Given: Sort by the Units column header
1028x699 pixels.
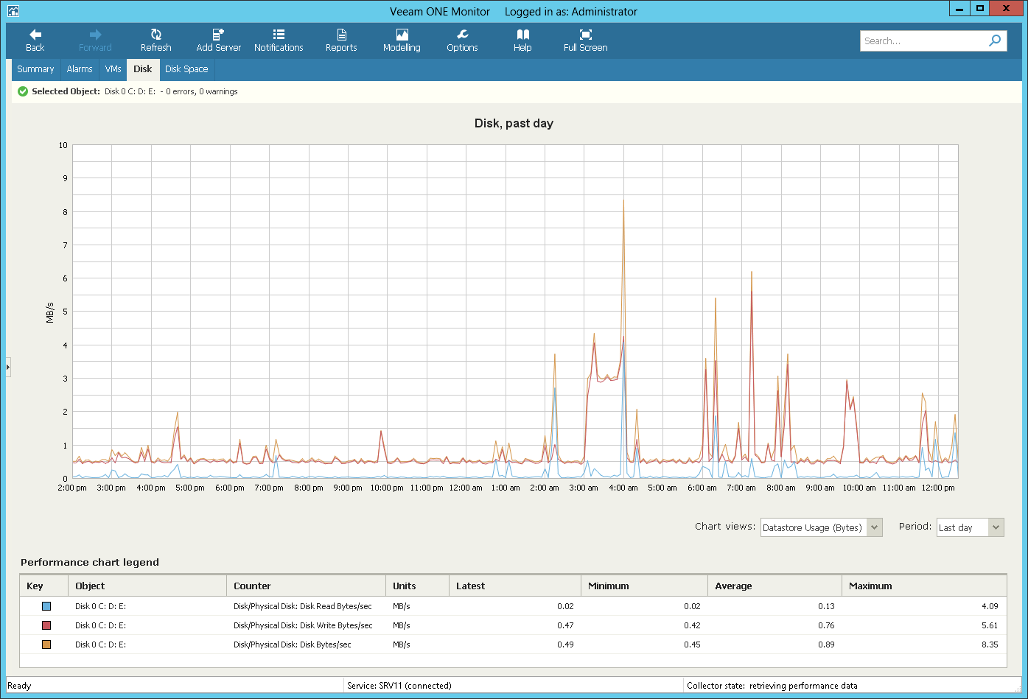Looking at the screenshot, I should coord(417,586).
